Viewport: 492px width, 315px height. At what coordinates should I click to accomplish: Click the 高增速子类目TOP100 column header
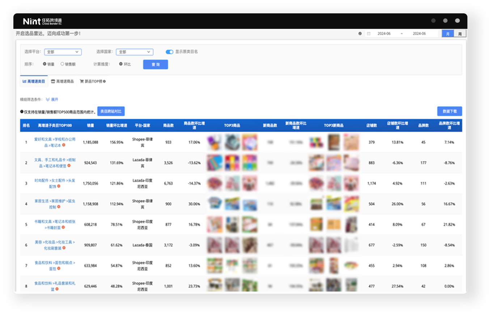point(55,126)
